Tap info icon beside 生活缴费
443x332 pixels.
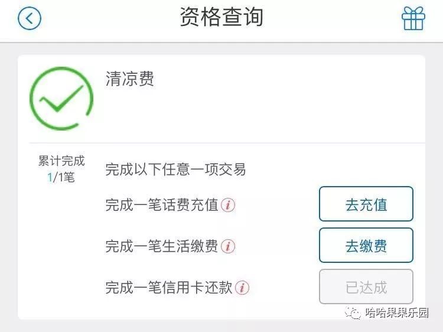click(229, 246)
